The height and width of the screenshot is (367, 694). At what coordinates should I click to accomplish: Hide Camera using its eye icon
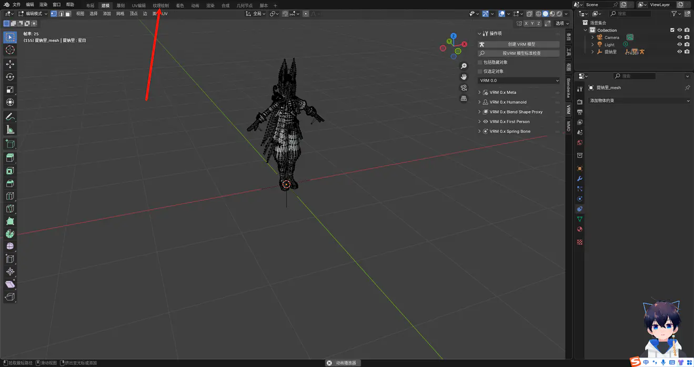pos(679,37)
